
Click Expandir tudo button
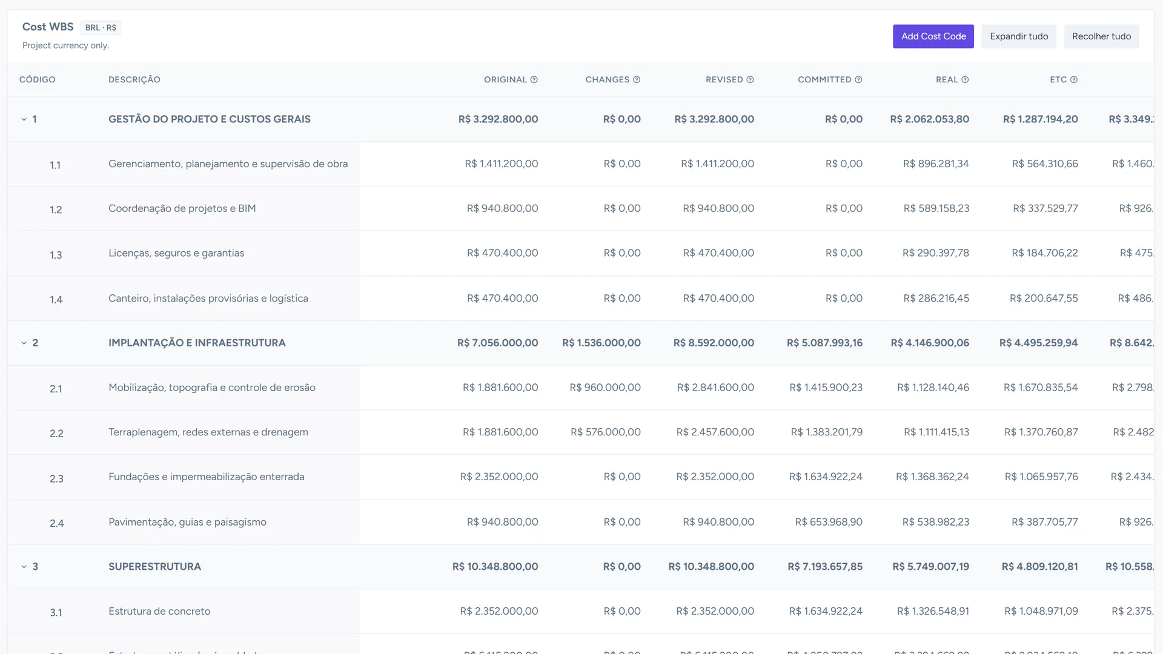pyautogui.click(x=1019, y=36)
